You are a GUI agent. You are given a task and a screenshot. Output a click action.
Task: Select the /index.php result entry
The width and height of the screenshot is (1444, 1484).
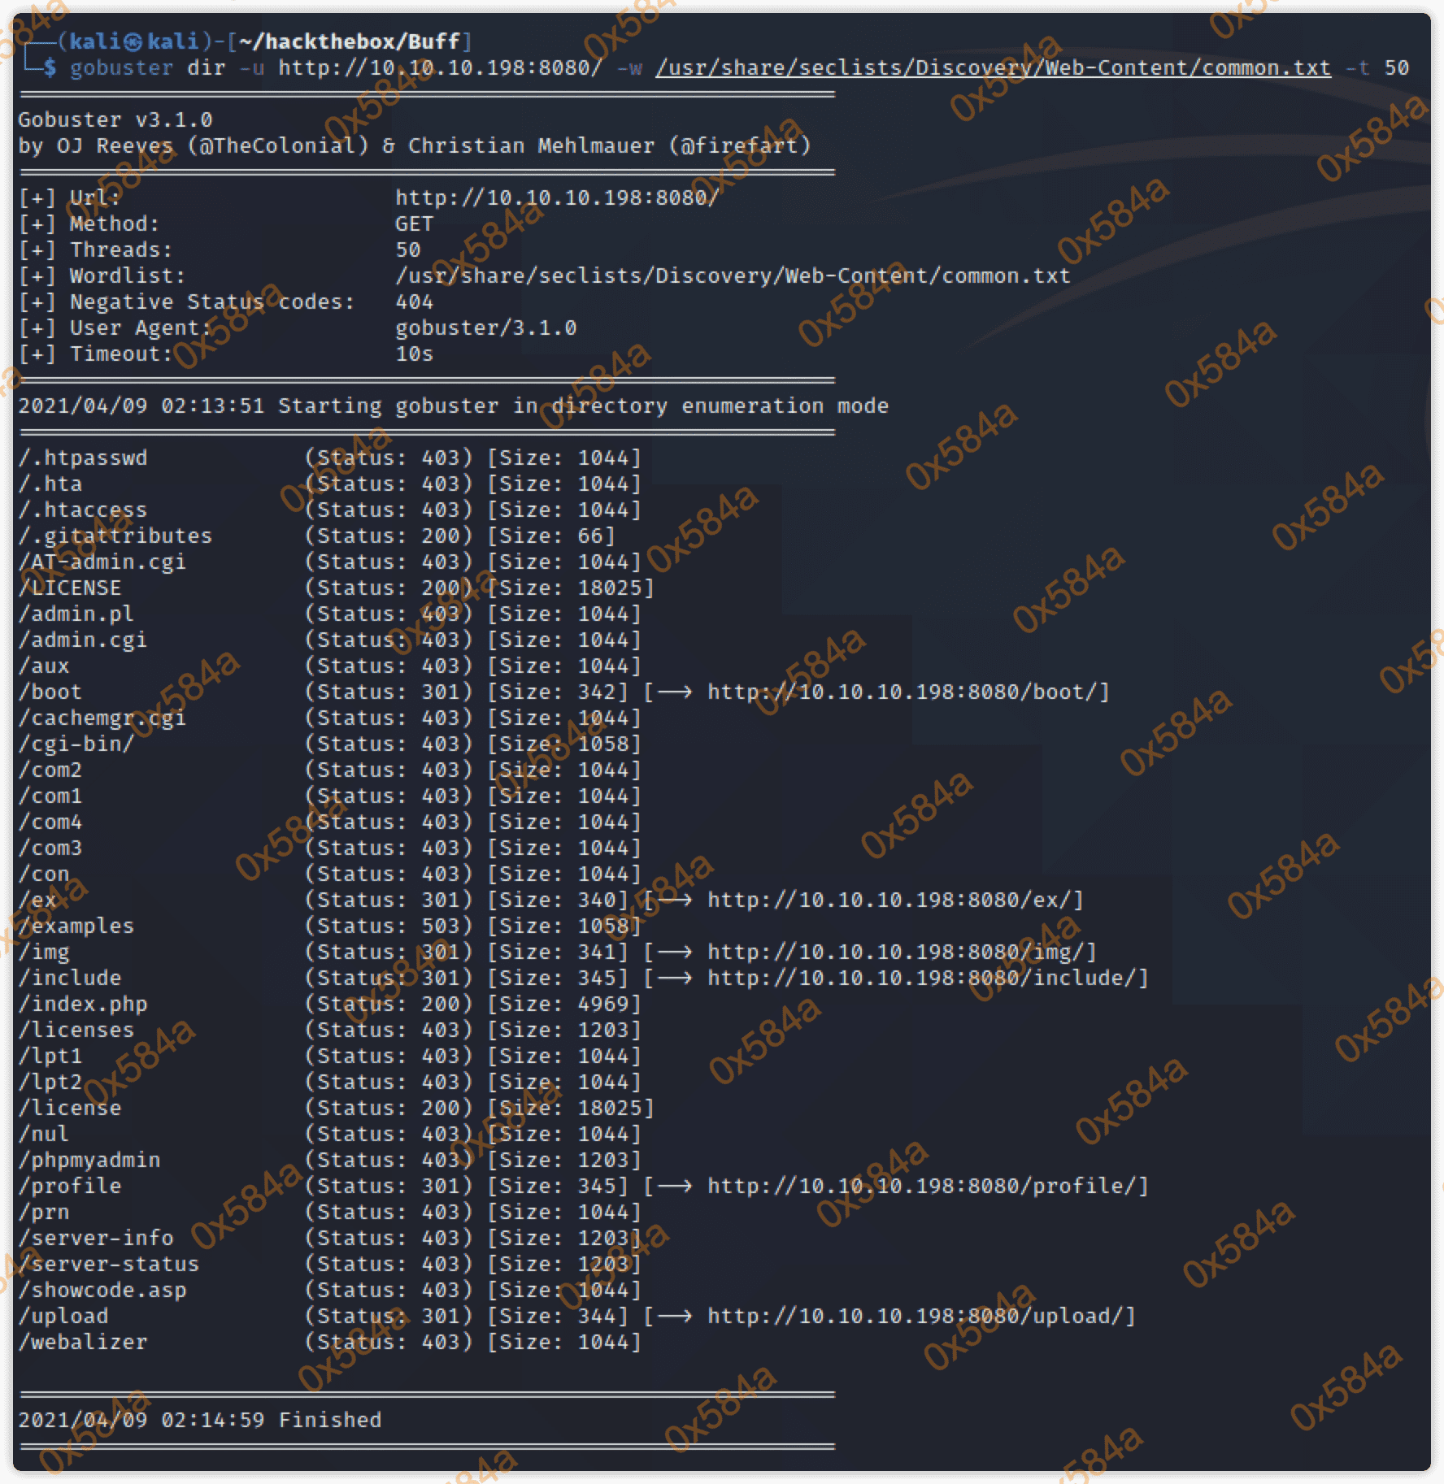(x=83, y=1004)
